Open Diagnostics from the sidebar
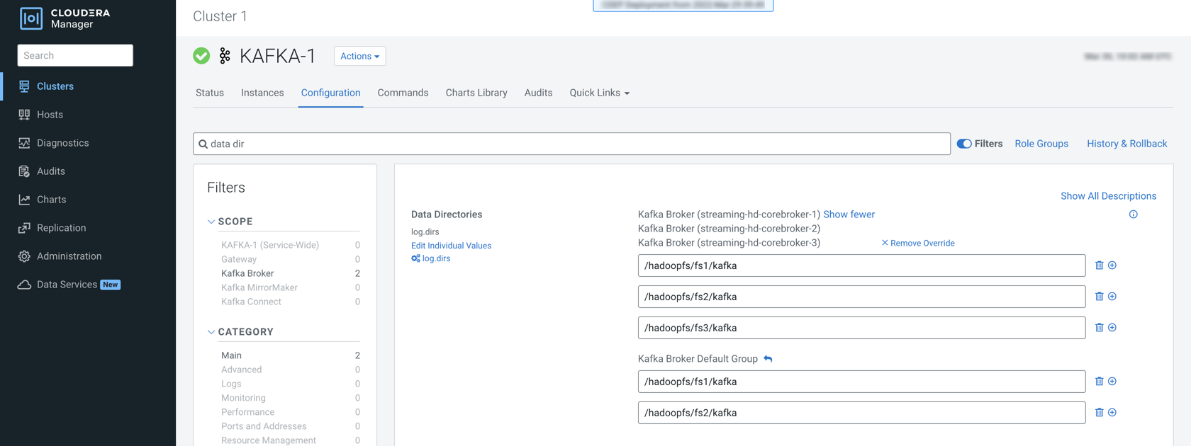The width and height of the screenshot is (1191, 446). [x=62, y=143]
